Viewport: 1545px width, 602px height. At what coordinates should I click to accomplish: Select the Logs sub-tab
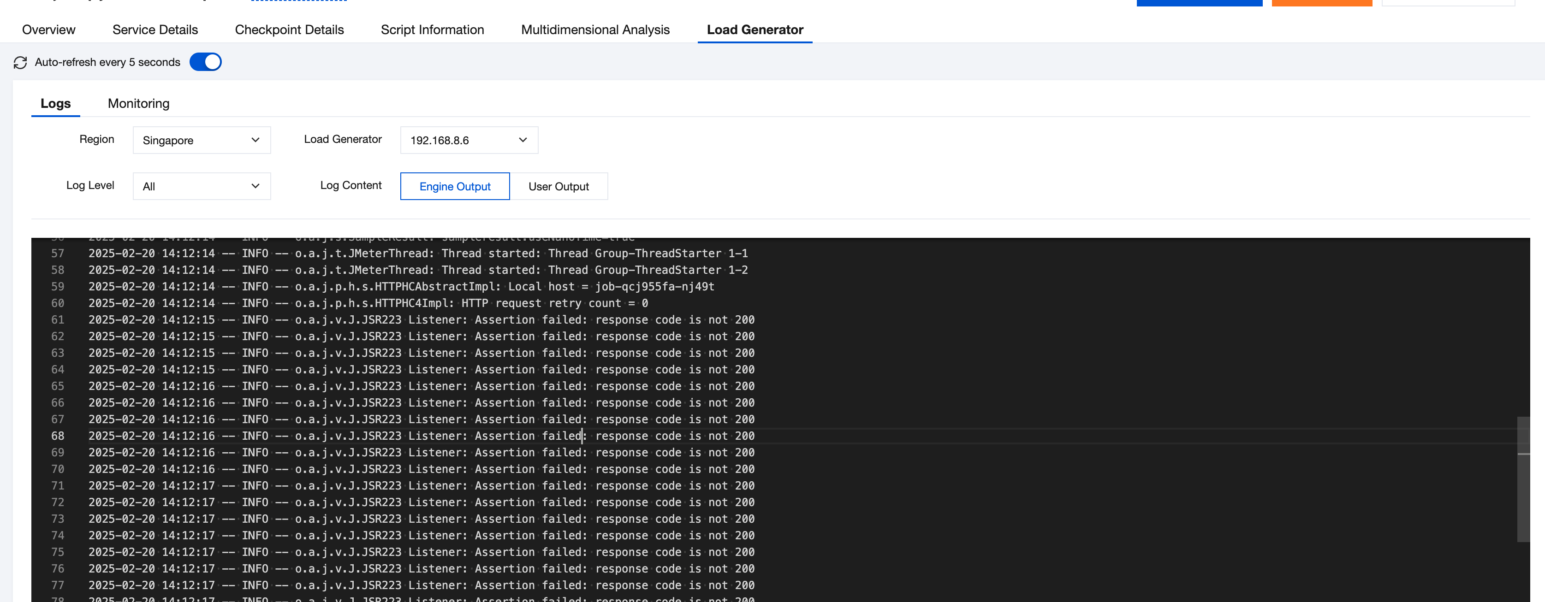[x=55, y=104]
